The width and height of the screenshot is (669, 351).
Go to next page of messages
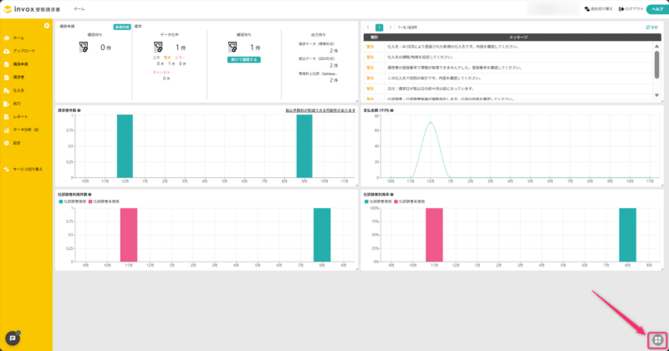click(x=390, y=28)
